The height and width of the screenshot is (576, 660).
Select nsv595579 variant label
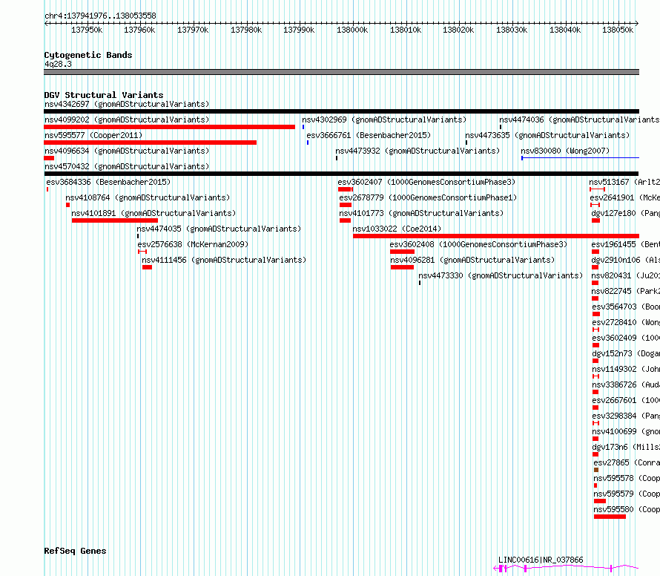point(627,494)
